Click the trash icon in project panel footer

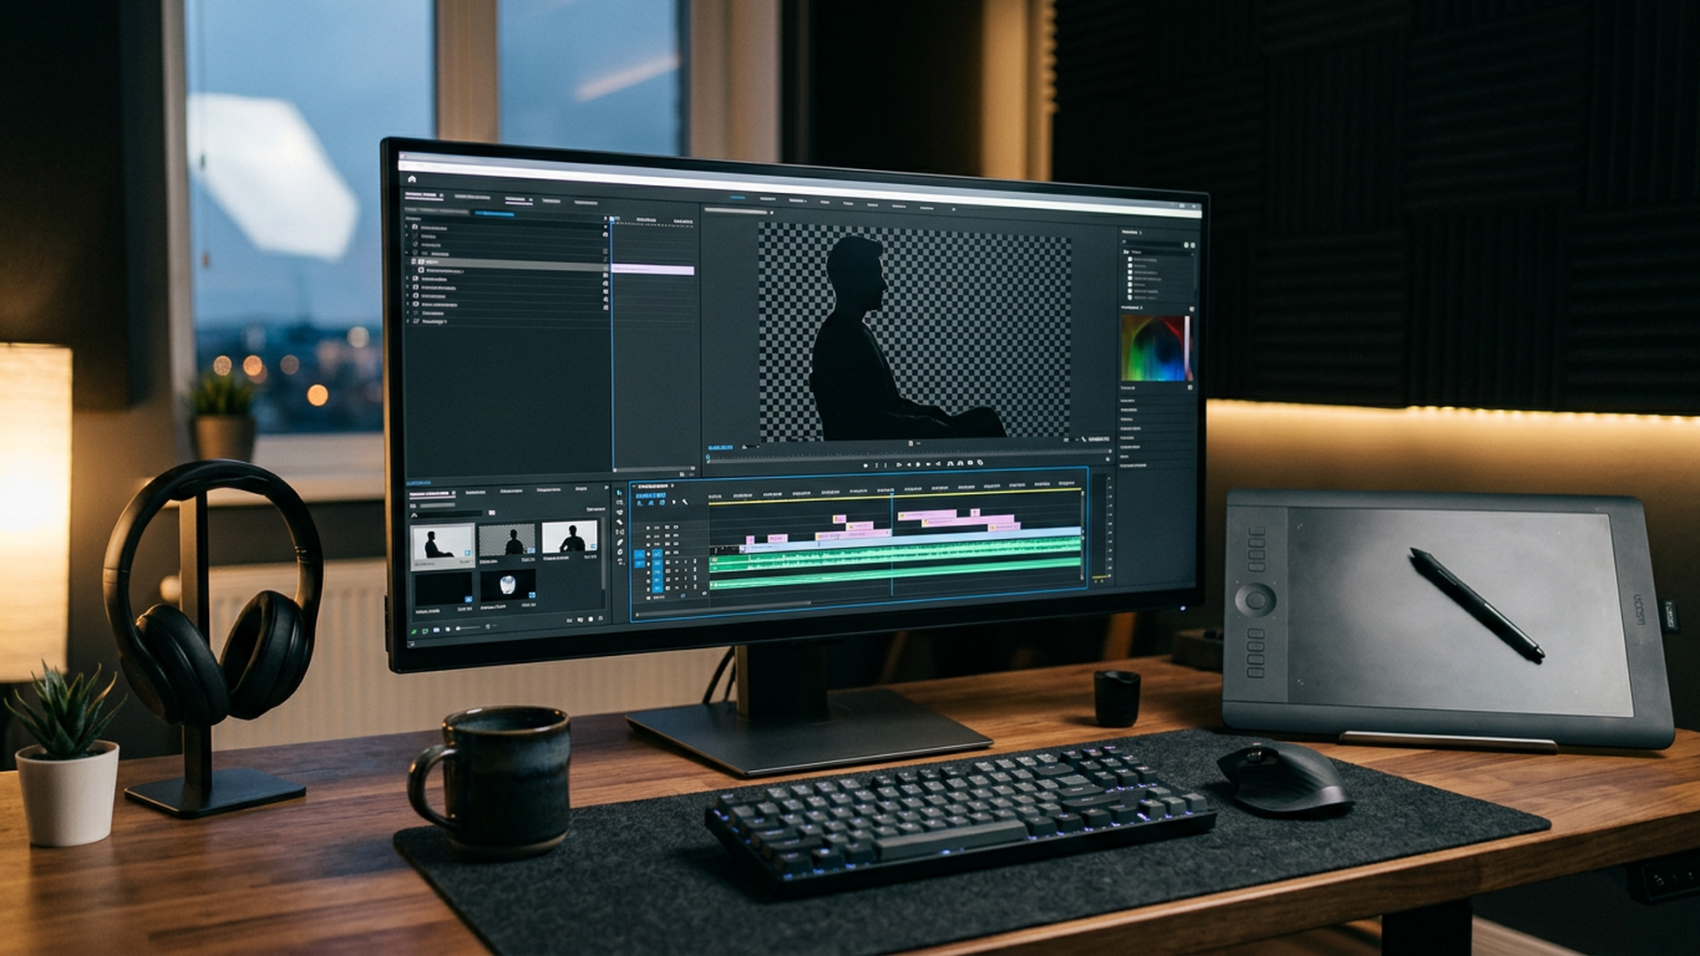tap(600, 618)
